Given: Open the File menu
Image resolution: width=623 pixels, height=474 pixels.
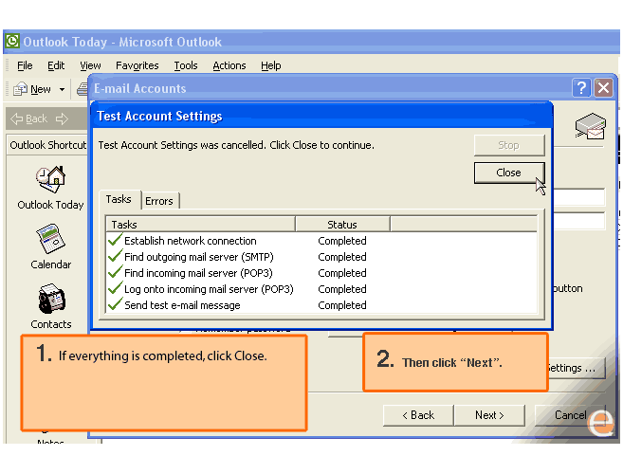Looking at the screenshot, I should (x=25, y=65).
